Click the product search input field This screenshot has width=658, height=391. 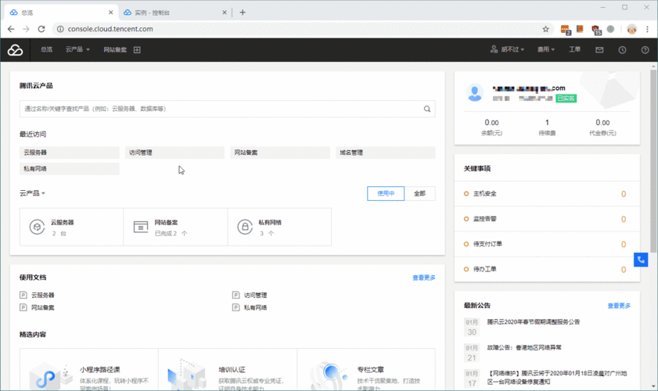pyautogui.click(x=228, y=109)
